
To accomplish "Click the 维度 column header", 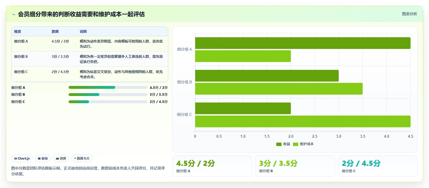I will pos(18,32).
